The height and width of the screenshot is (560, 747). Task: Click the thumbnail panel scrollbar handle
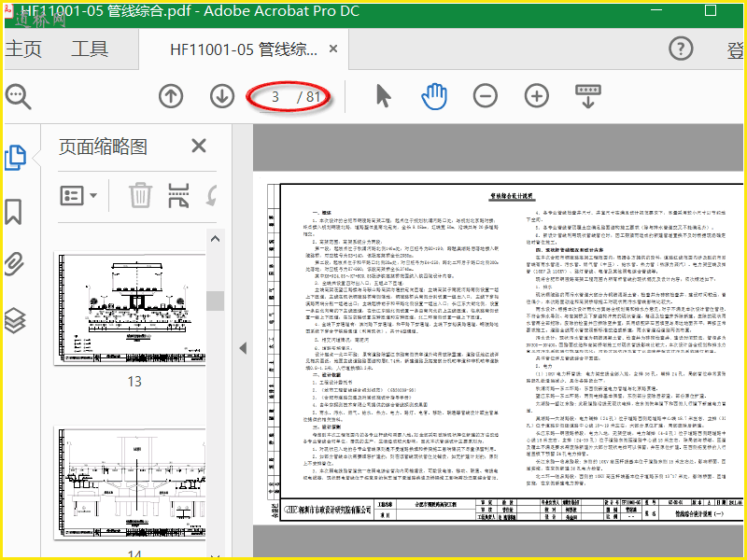[x=216, y=301]
